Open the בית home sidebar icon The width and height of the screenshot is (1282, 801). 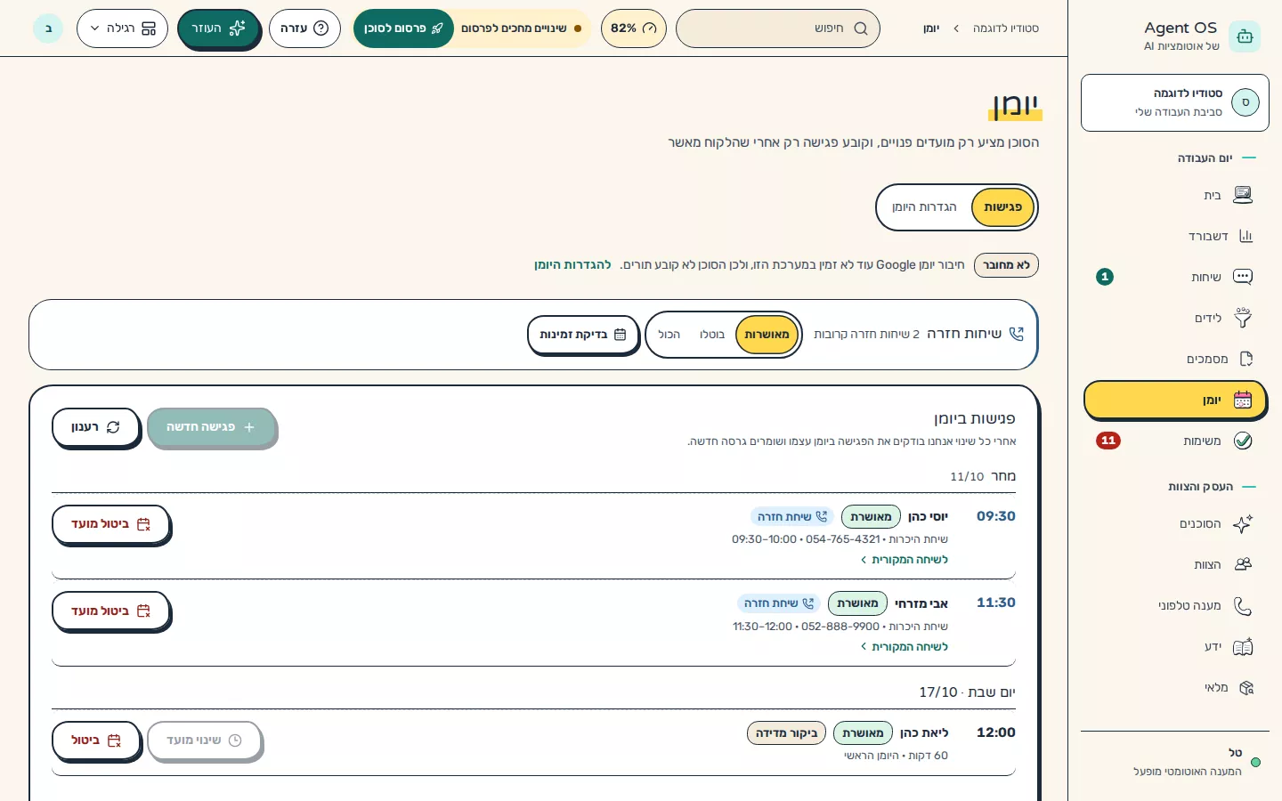coord(1243,195)
